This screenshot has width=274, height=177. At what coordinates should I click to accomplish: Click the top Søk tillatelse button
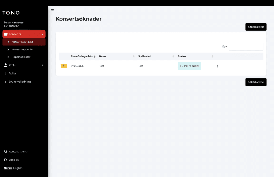pos(256,27)
